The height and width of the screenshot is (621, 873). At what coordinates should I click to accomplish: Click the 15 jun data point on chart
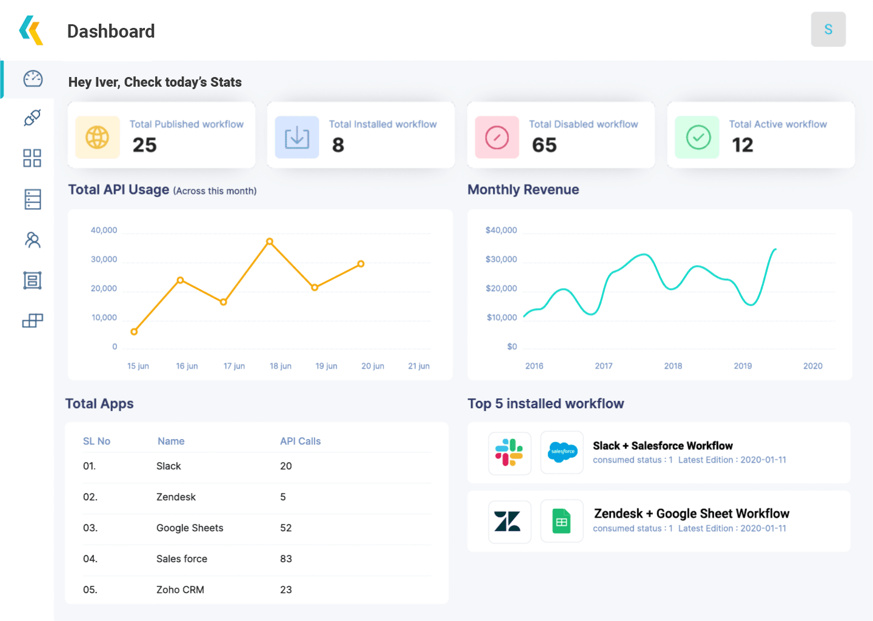(134, 332)
